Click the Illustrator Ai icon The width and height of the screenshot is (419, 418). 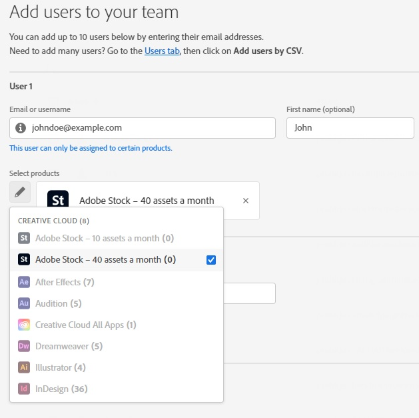point(24,367)
